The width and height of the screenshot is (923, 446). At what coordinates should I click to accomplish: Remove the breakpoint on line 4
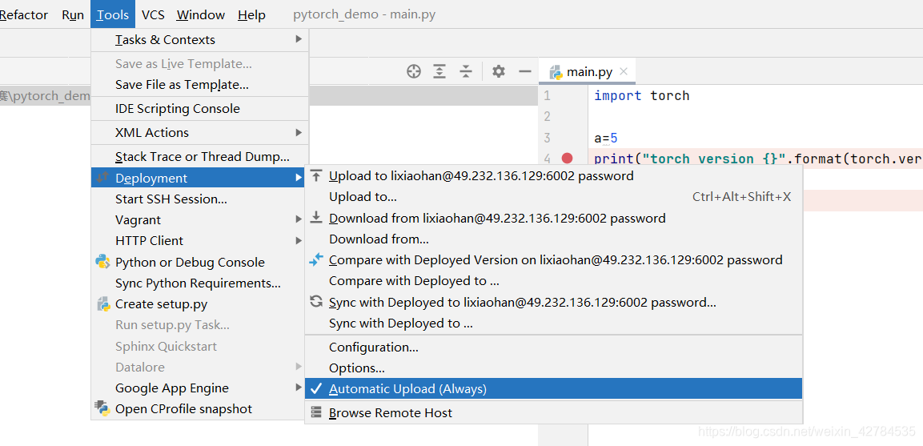click(567, 158)
